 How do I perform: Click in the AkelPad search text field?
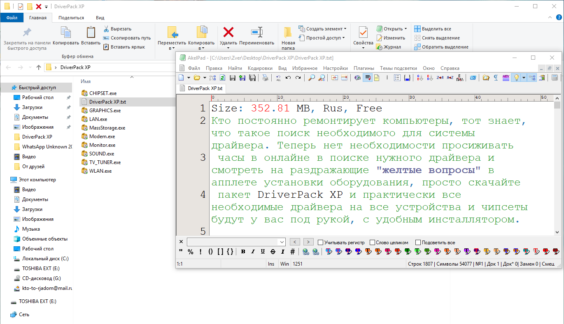233,242
